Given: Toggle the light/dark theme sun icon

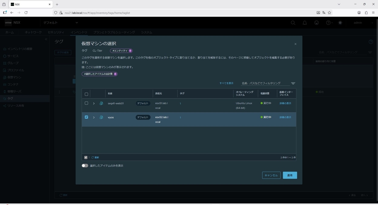Looking at the screenshot, I should [340, 23].
